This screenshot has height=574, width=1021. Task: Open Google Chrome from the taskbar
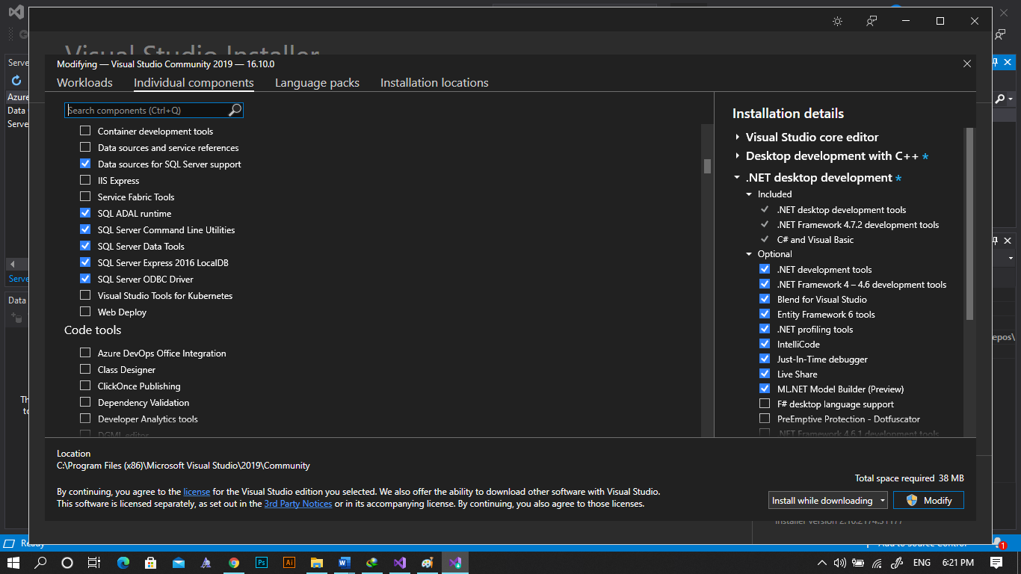point(234,563)
